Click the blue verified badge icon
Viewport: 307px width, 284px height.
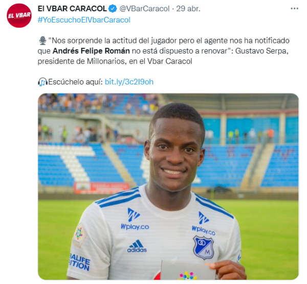[113, 9]
